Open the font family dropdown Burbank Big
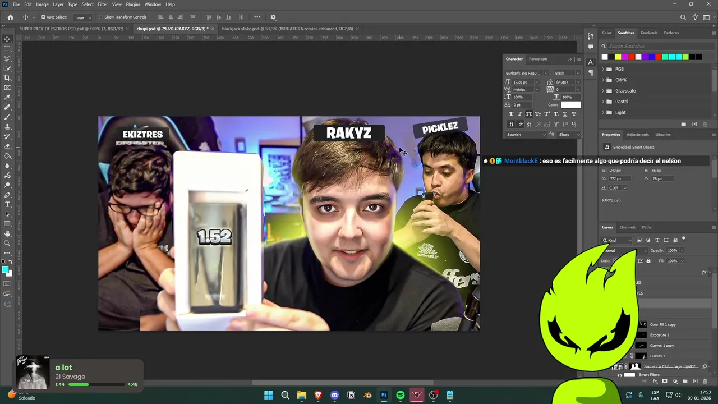Screen dimensions: 718x404 tap(526, 73)
